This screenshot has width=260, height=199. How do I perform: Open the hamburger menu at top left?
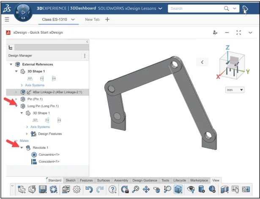point(7,19)
